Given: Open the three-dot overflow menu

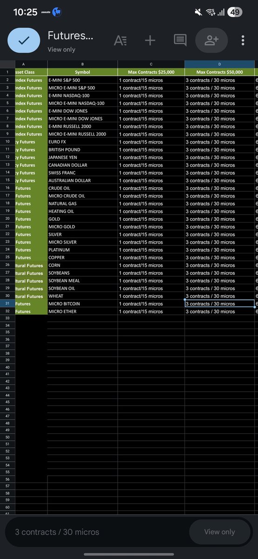Looking at the screenshot, I should [x=243, y=41].
